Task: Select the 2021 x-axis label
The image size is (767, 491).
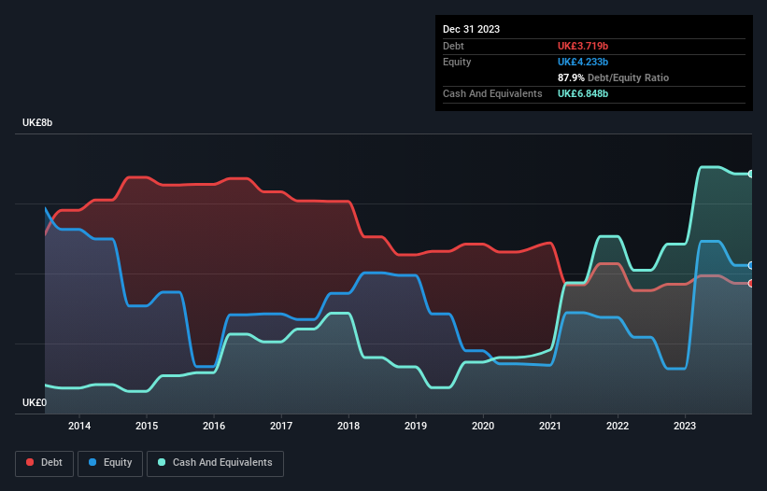Action: pos(550,426)
